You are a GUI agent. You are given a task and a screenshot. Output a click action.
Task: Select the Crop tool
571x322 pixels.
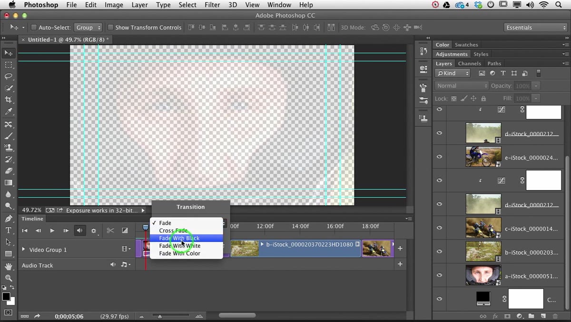click(x=9, y=100)
